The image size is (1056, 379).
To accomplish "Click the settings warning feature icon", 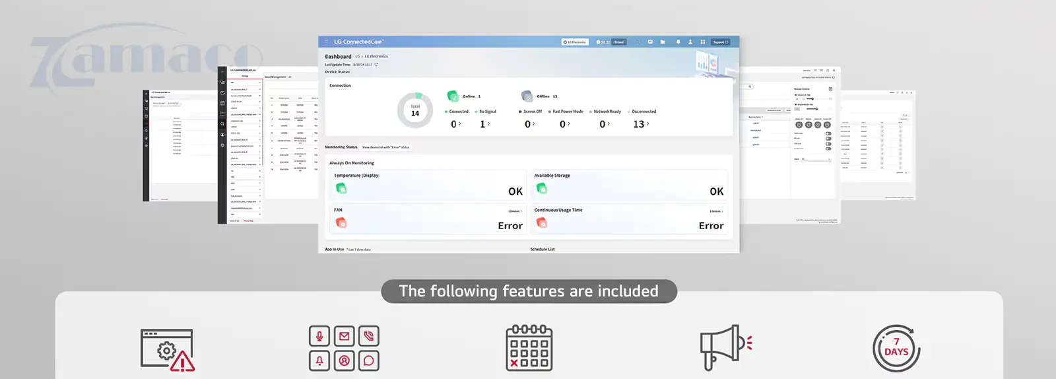I will click(x=168, y=350).
